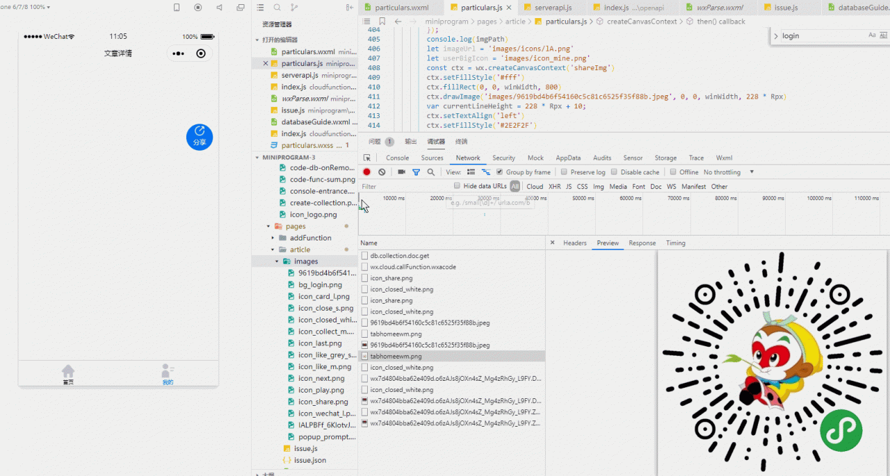Click the capture screenshots camera icon
890x476 pixels.
coord(401,172)
